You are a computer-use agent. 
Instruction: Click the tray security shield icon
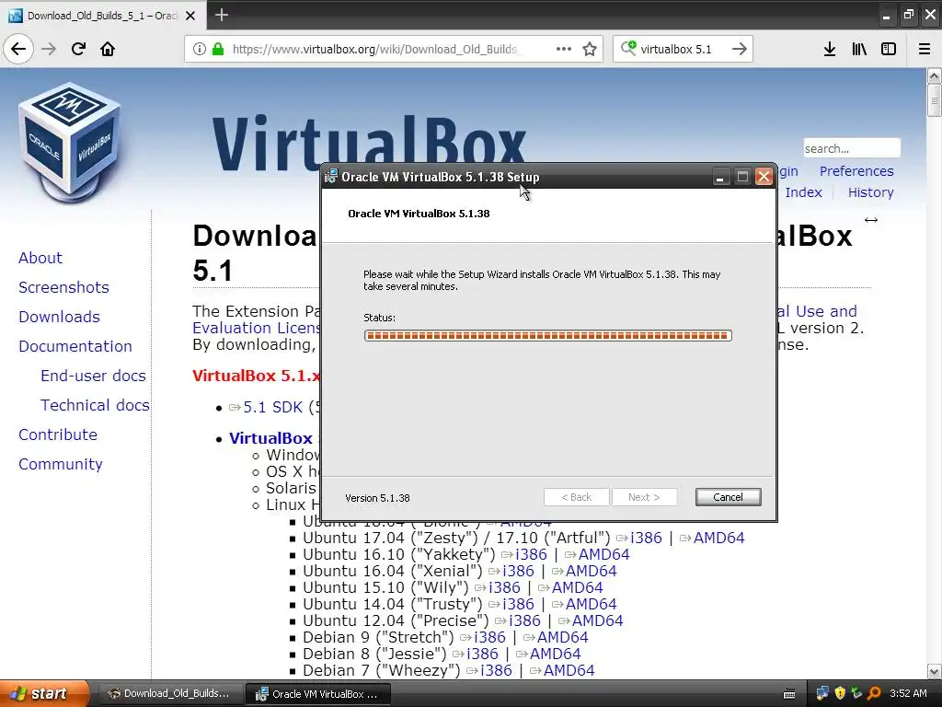click(840, 693)
